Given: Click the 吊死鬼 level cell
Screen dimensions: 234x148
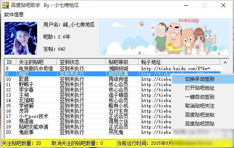Looking at the screenshot, I should pos(116,132).
